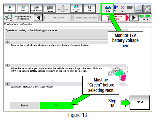Click the green 10/11 progress bar
Screen dimensions: 155x121
(145, 16)
